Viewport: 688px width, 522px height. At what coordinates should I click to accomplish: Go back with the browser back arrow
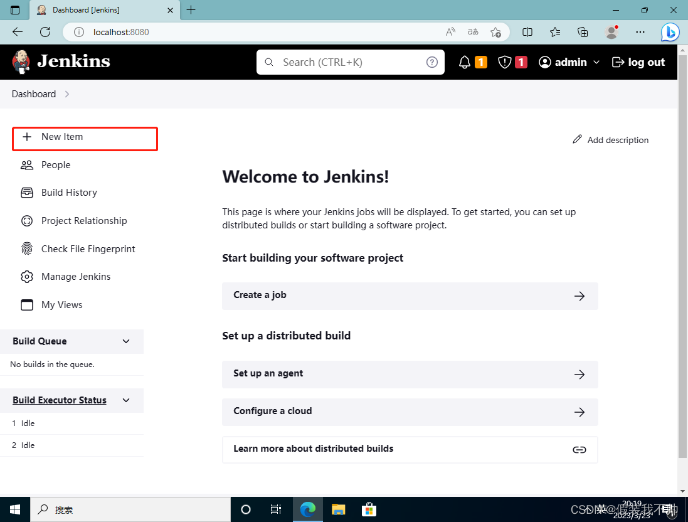[x=18, y=31]
